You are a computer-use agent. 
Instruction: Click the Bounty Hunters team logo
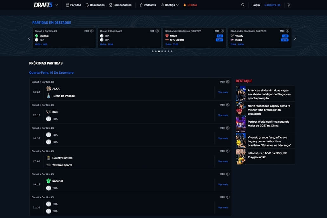point(49,158)
